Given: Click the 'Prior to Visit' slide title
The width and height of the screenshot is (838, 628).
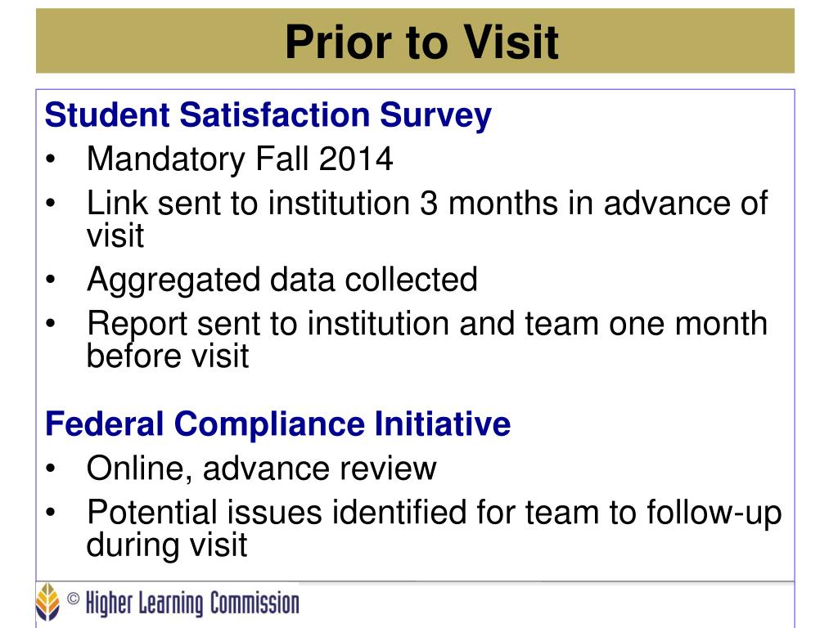Looking at the screenshot, I should coord(421,42).
